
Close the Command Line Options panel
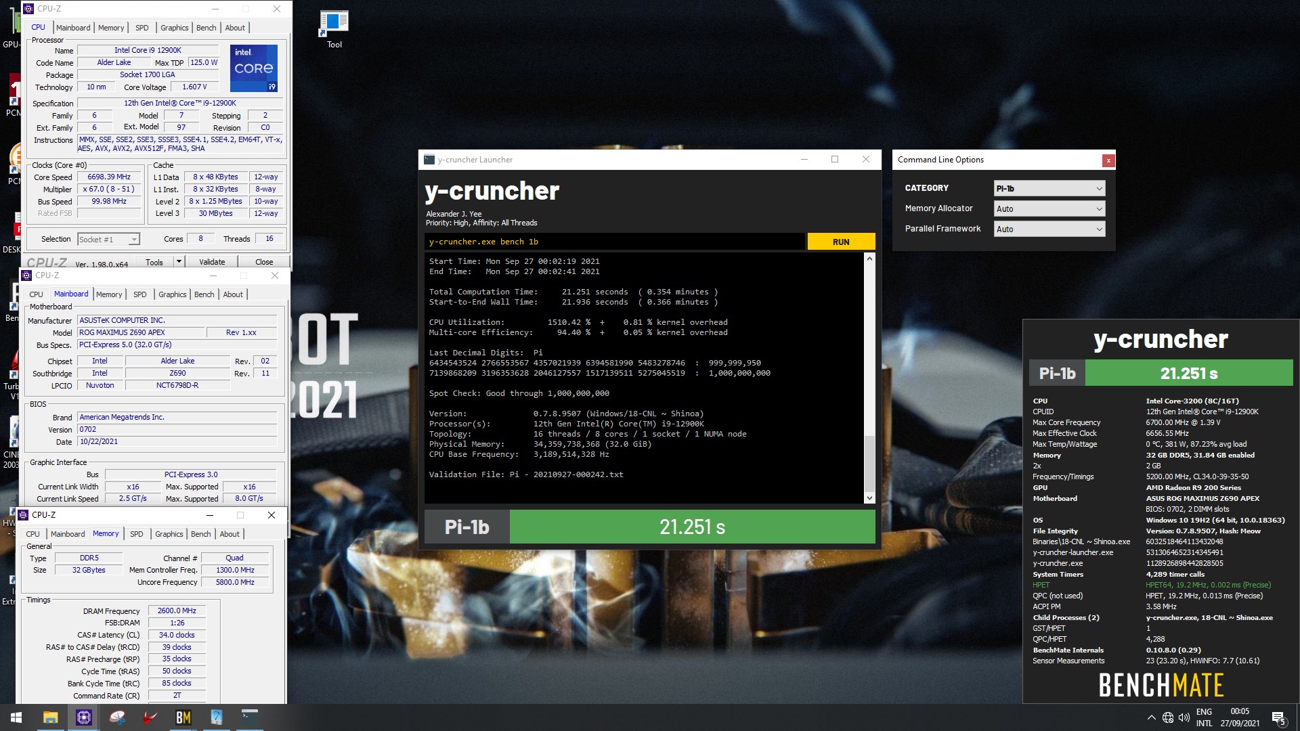(1108, 160)
